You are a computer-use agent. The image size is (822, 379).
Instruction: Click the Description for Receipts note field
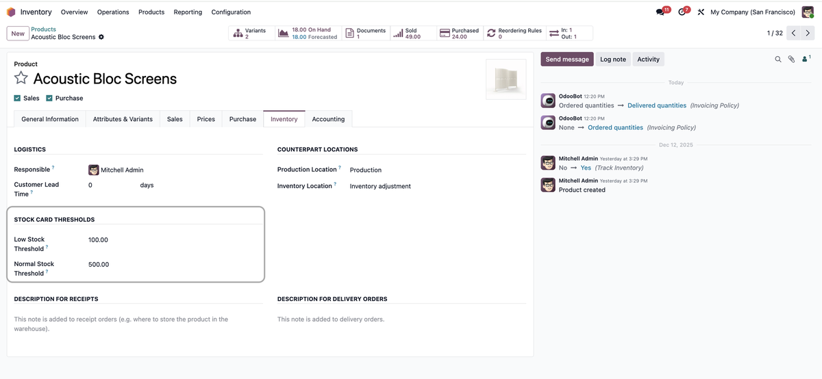138,324
